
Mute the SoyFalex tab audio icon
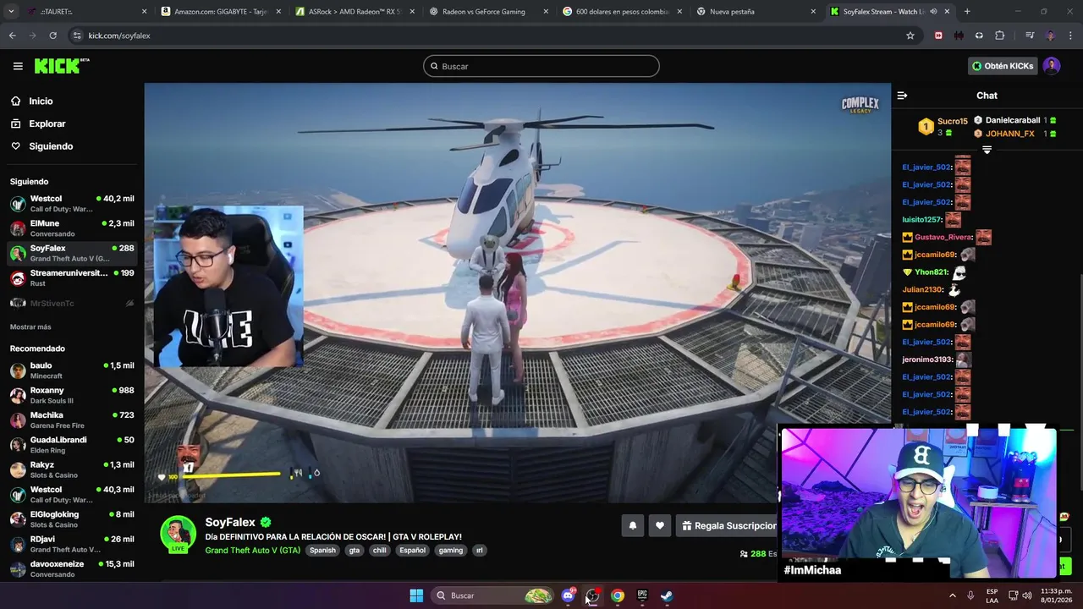[x=933, y=12]
